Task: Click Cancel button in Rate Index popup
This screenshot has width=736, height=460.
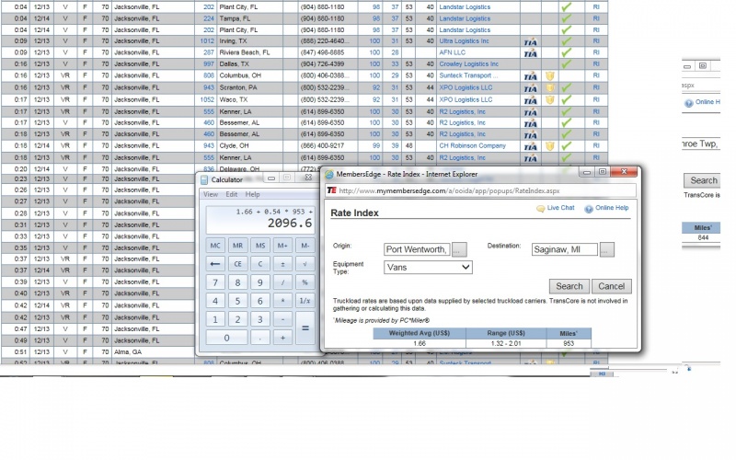Action: (x=612, y=286)
